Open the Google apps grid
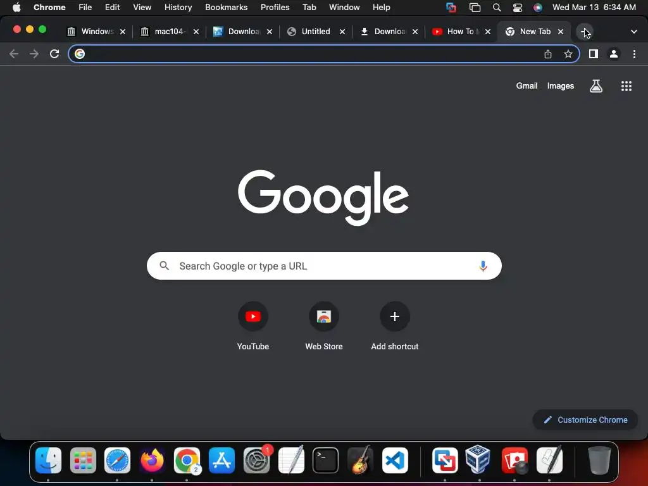The height and width of the screenshot is (486, 648). pos(626,86)
